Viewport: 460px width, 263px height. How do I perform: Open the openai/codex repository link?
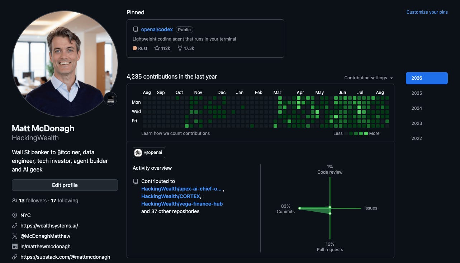pos(157,29)
